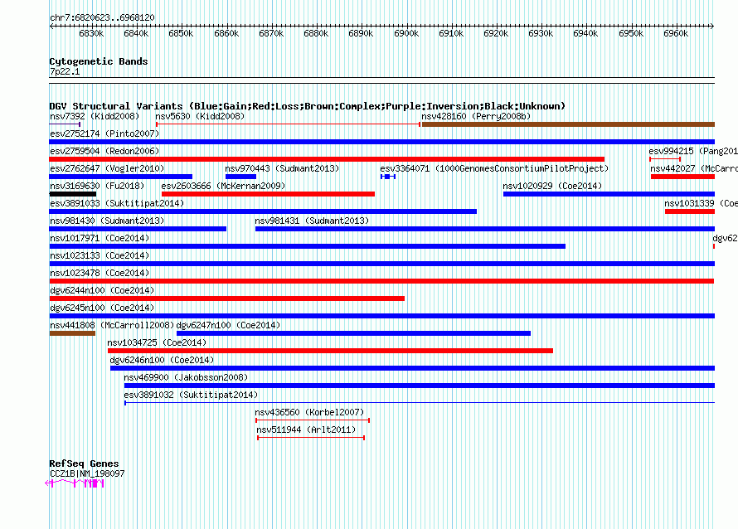Click the Cytogenetic Bands track heading

pos(98,61)
